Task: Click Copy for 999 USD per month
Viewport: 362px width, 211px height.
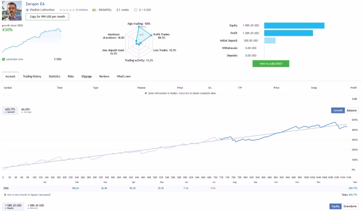Action: [x=47, y=17]
